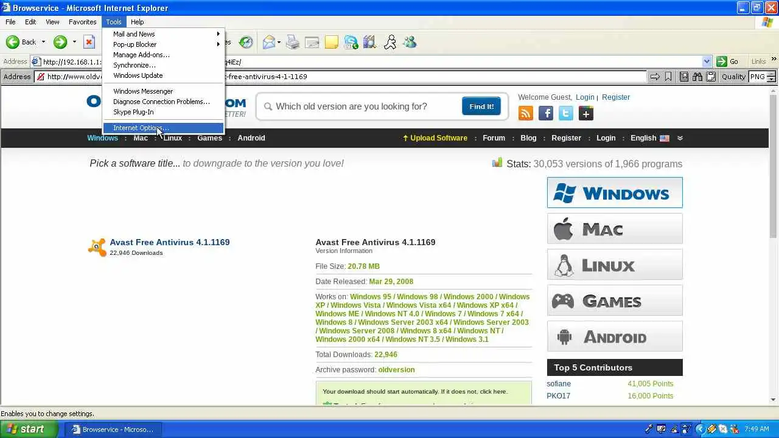The height and width of the screenshot is (438, 779).
Task: Click the bookmark icon in Browservice bar
Action: (x=668, y=77)
